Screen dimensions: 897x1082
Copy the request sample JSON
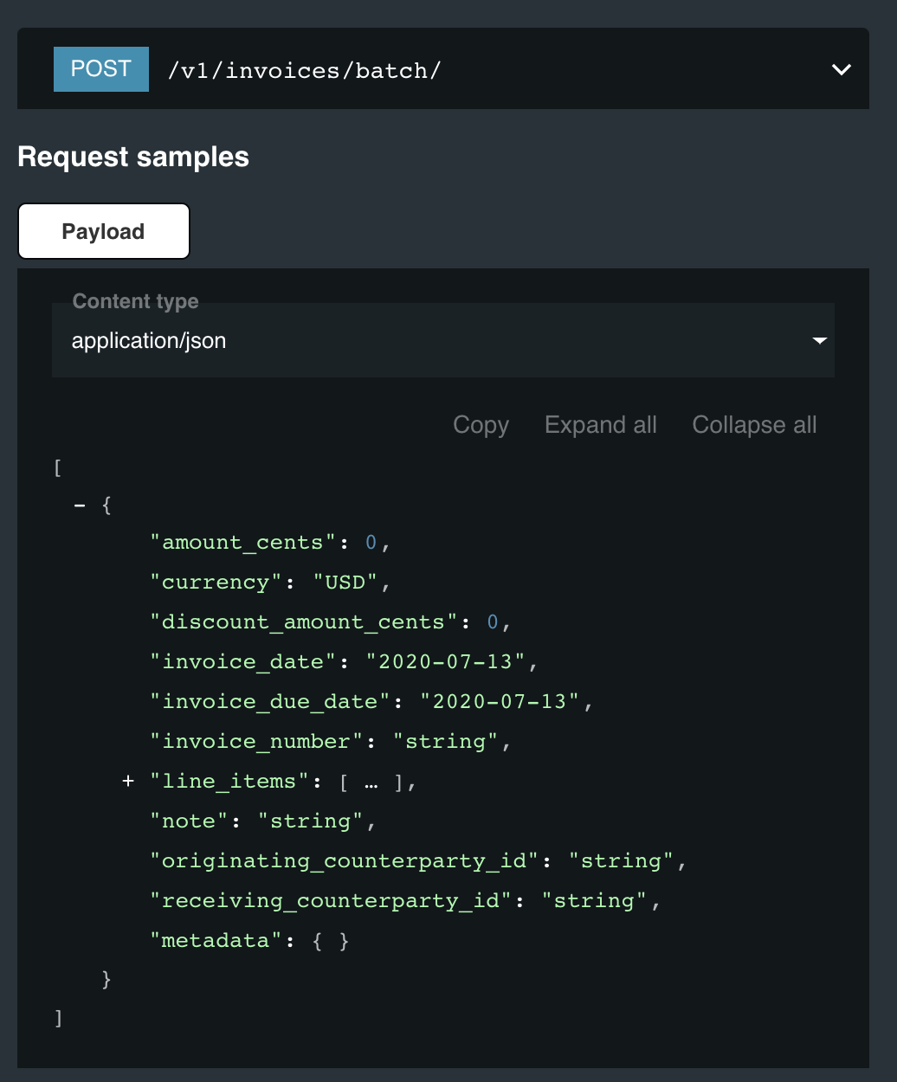[x=481, y=425]
